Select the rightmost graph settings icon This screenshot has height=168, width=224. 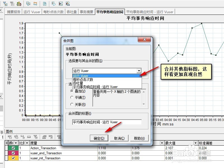[67, 4]
